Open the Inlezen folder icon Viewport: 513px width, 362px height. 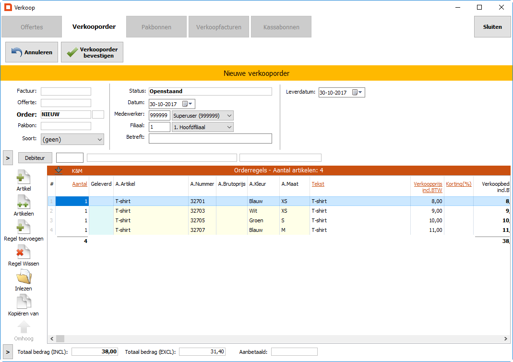pos(24,277)
